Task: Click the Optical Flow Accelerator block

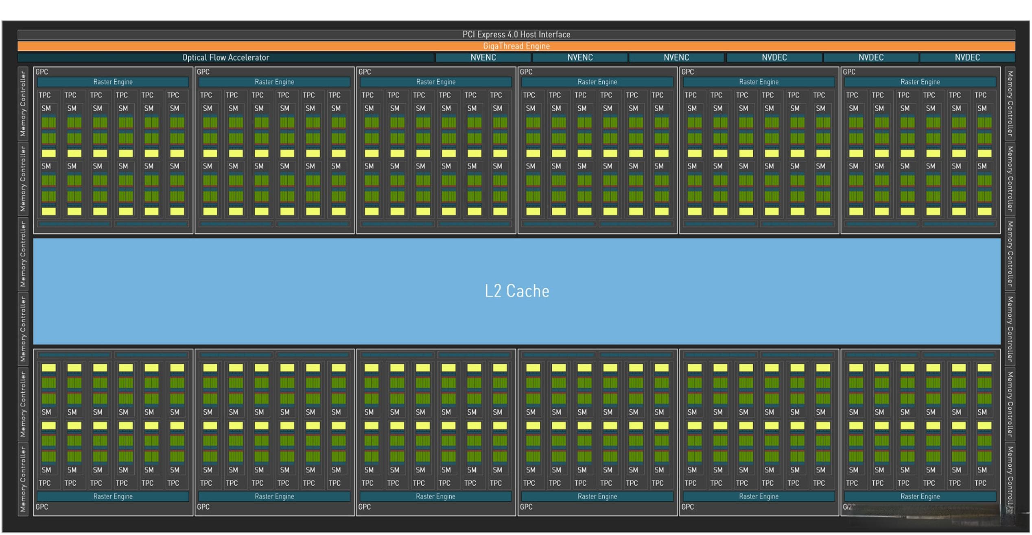Action: click(226, 57)
